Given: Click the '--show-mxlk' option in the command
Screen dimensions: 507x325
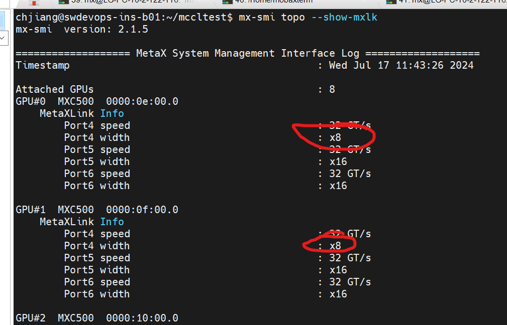Looking at the screenshot, I should coord(344,17).
